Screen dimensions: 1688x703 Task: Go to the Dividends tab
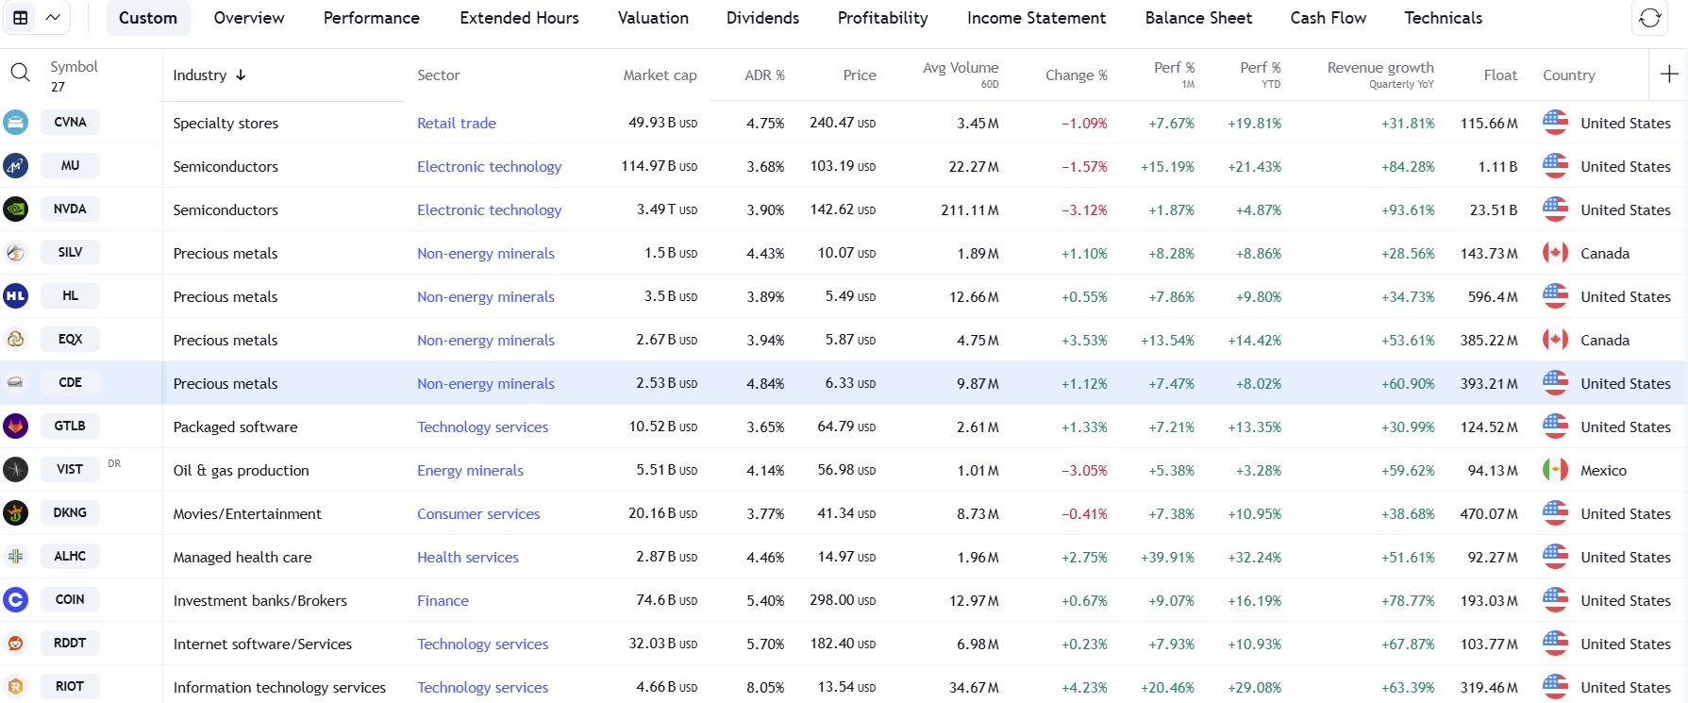point(762,18)
